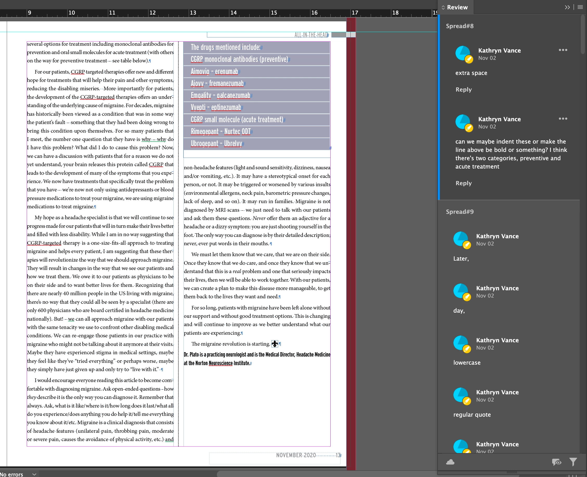The width and height of the screenshot is (587, 477).
Task: Click Reply under the 'extra space' comment
Action: coord(464,89)
